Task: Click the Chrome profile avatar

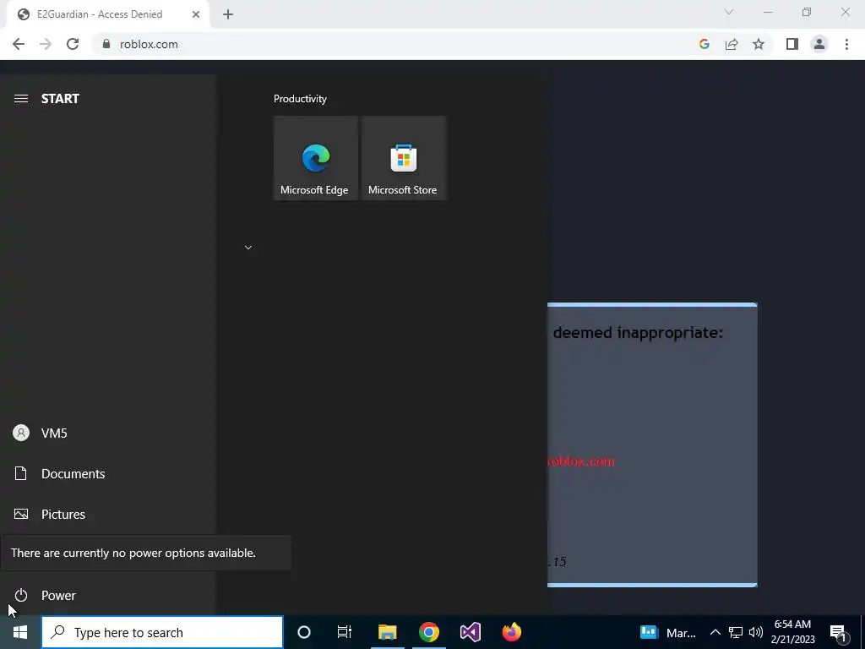Action: click(819, 44)
